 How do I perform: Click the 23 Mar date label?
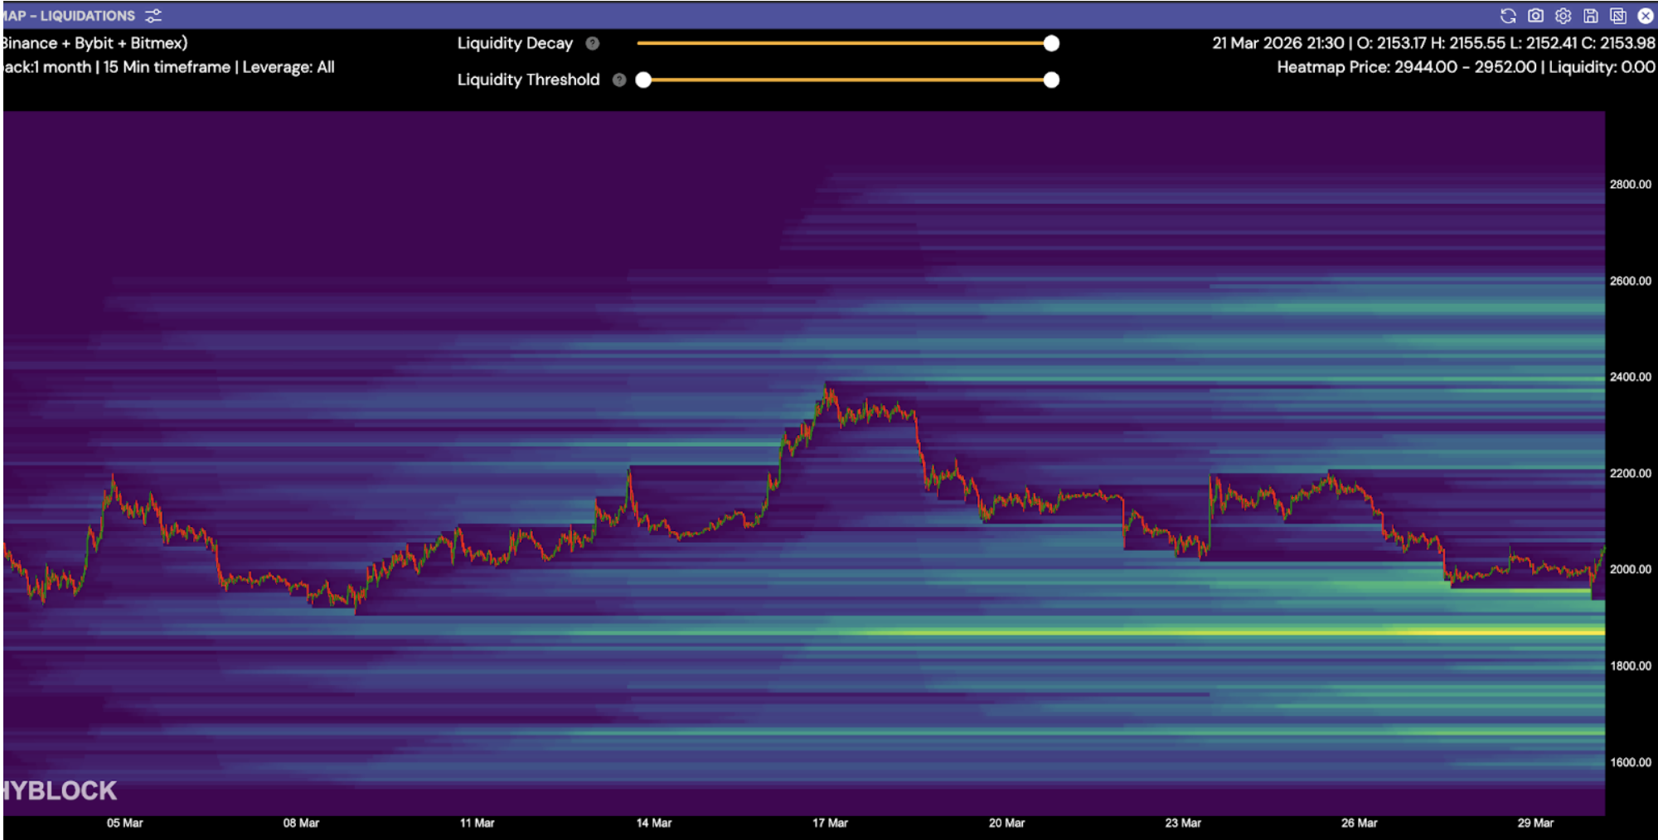[1183, 823]
